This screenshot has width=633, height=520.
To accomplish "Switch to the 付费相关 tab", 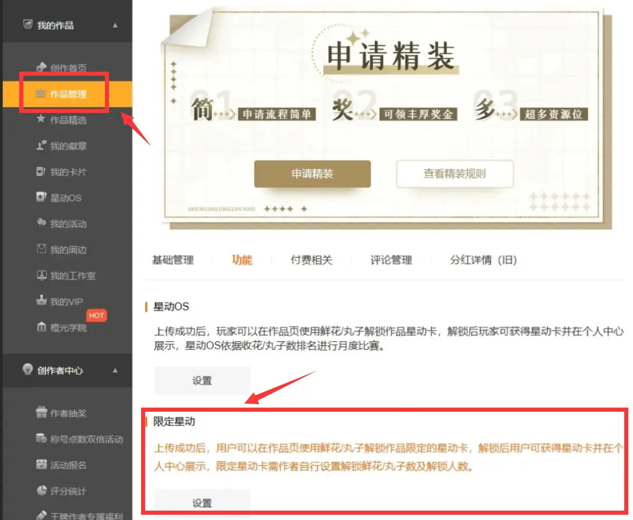I will pos(311,260).
